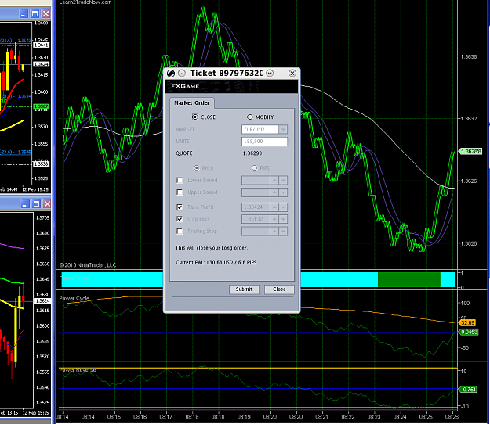Click the Power Cycle indicator label
Screen dimensions: 490x424
pos(74,298)
